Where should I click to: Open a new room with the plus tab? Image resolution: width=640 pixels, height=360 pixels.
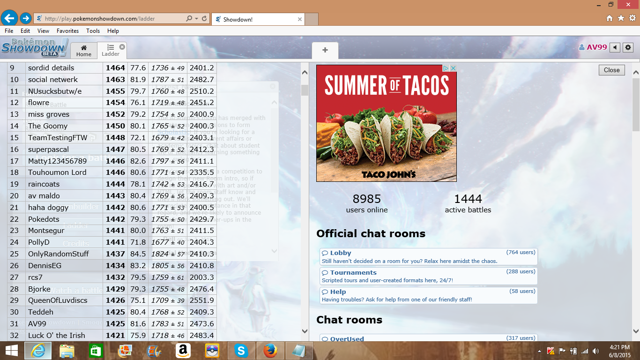tap(325, 50)
